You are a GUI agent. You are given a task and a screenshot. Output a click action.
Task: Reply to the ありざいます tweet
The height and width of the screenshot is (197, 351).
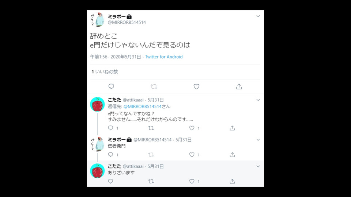click(110, 181)
